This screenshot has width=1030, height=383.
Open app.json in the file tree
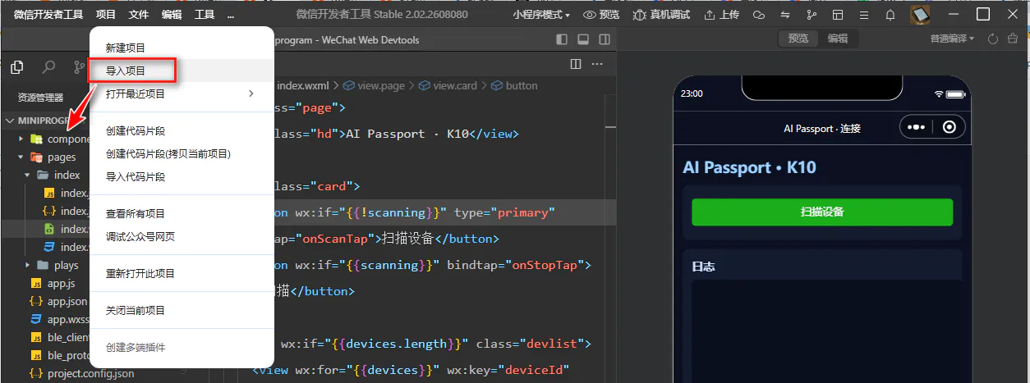coord(67,301)
